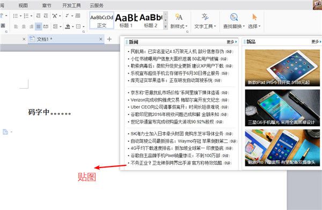Open Verizon 收购雅虎 headline
Viewport: 322px width, 210px height.
tap(175, 100)
